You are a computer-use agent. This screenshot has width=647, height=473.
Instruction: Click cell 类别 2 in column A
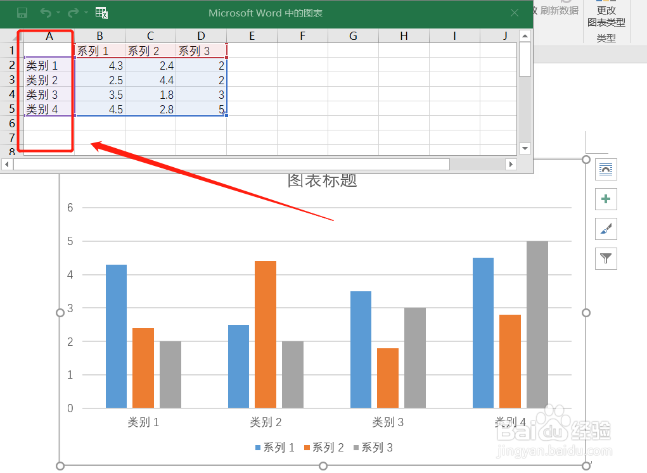coord(49,80)
